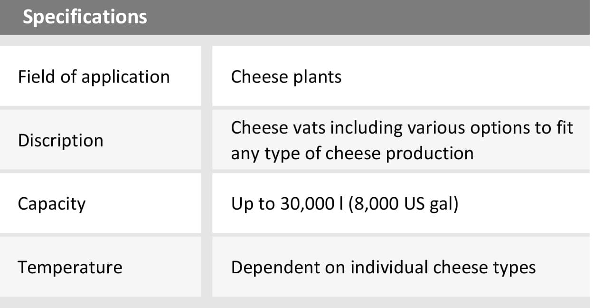Click the word 'application' in first row
Viewport: 603px width, 308px height.
125,77
